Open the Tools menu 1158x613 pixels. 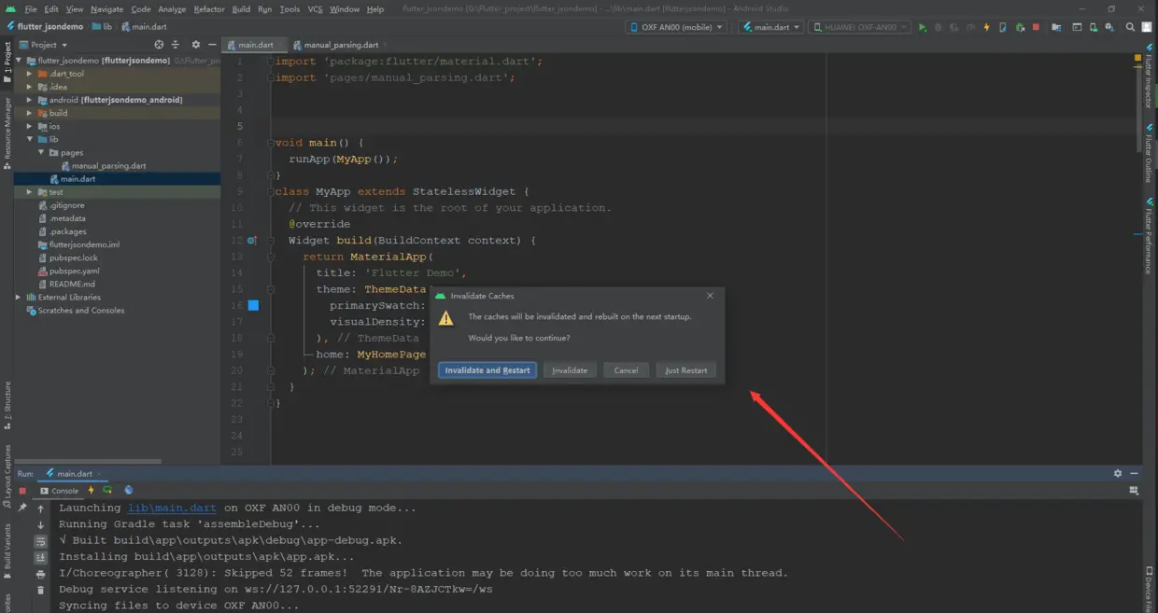(289, 9)
